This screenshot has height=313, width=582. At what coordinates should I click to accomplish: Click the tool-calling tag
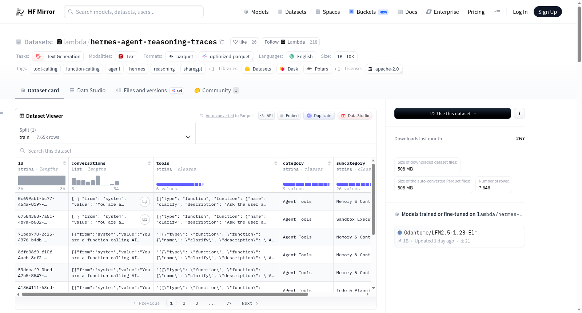point(45,69)
